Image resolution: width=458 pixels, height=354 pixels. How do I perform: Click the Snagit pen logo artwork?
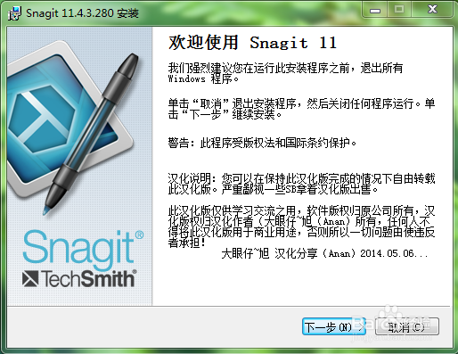(74, 127)
